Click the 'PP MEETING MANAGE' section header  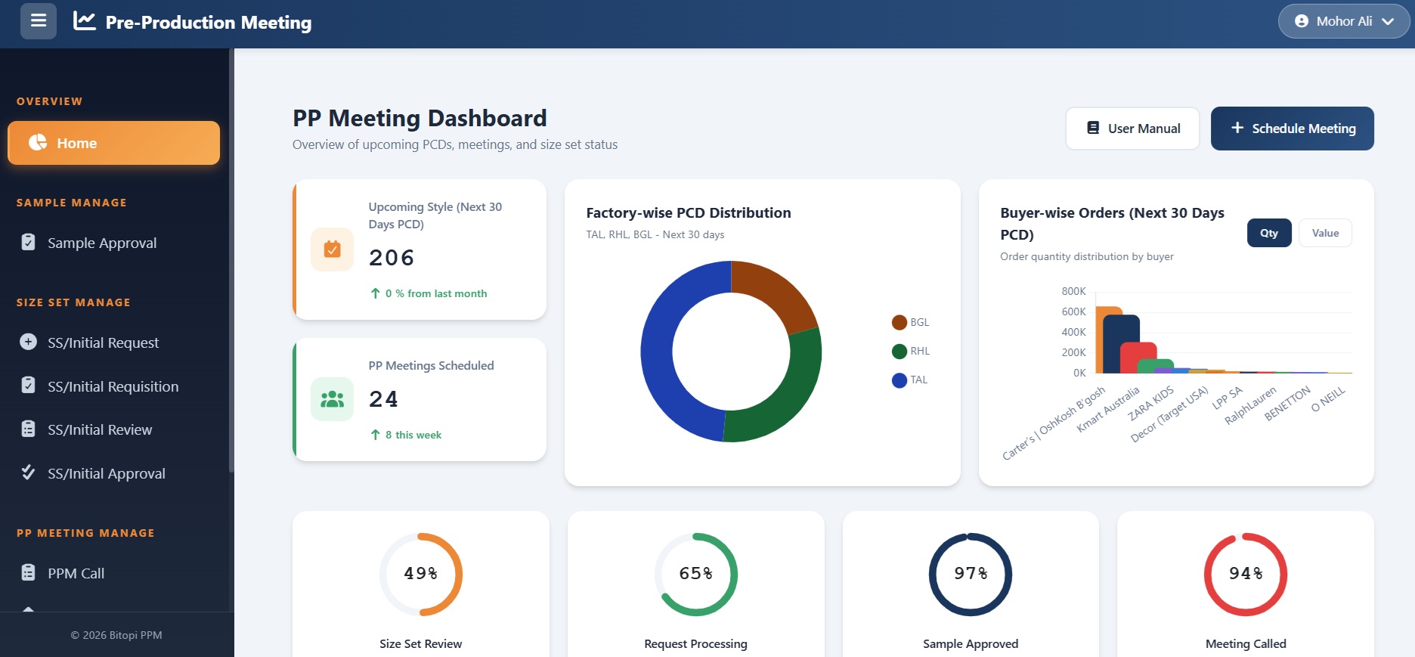[x=85, y=533]
